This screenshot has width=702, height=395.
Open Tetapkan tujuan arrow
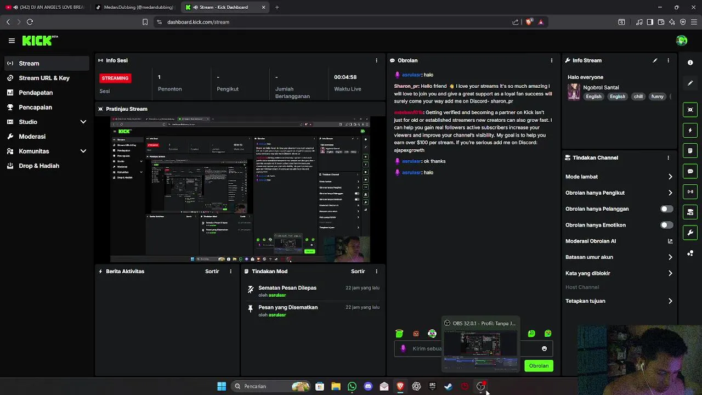(x=670, y=301)
